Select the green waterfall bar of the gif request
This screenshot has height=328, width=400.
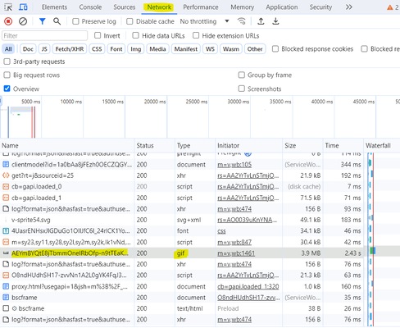pos(372,250)
